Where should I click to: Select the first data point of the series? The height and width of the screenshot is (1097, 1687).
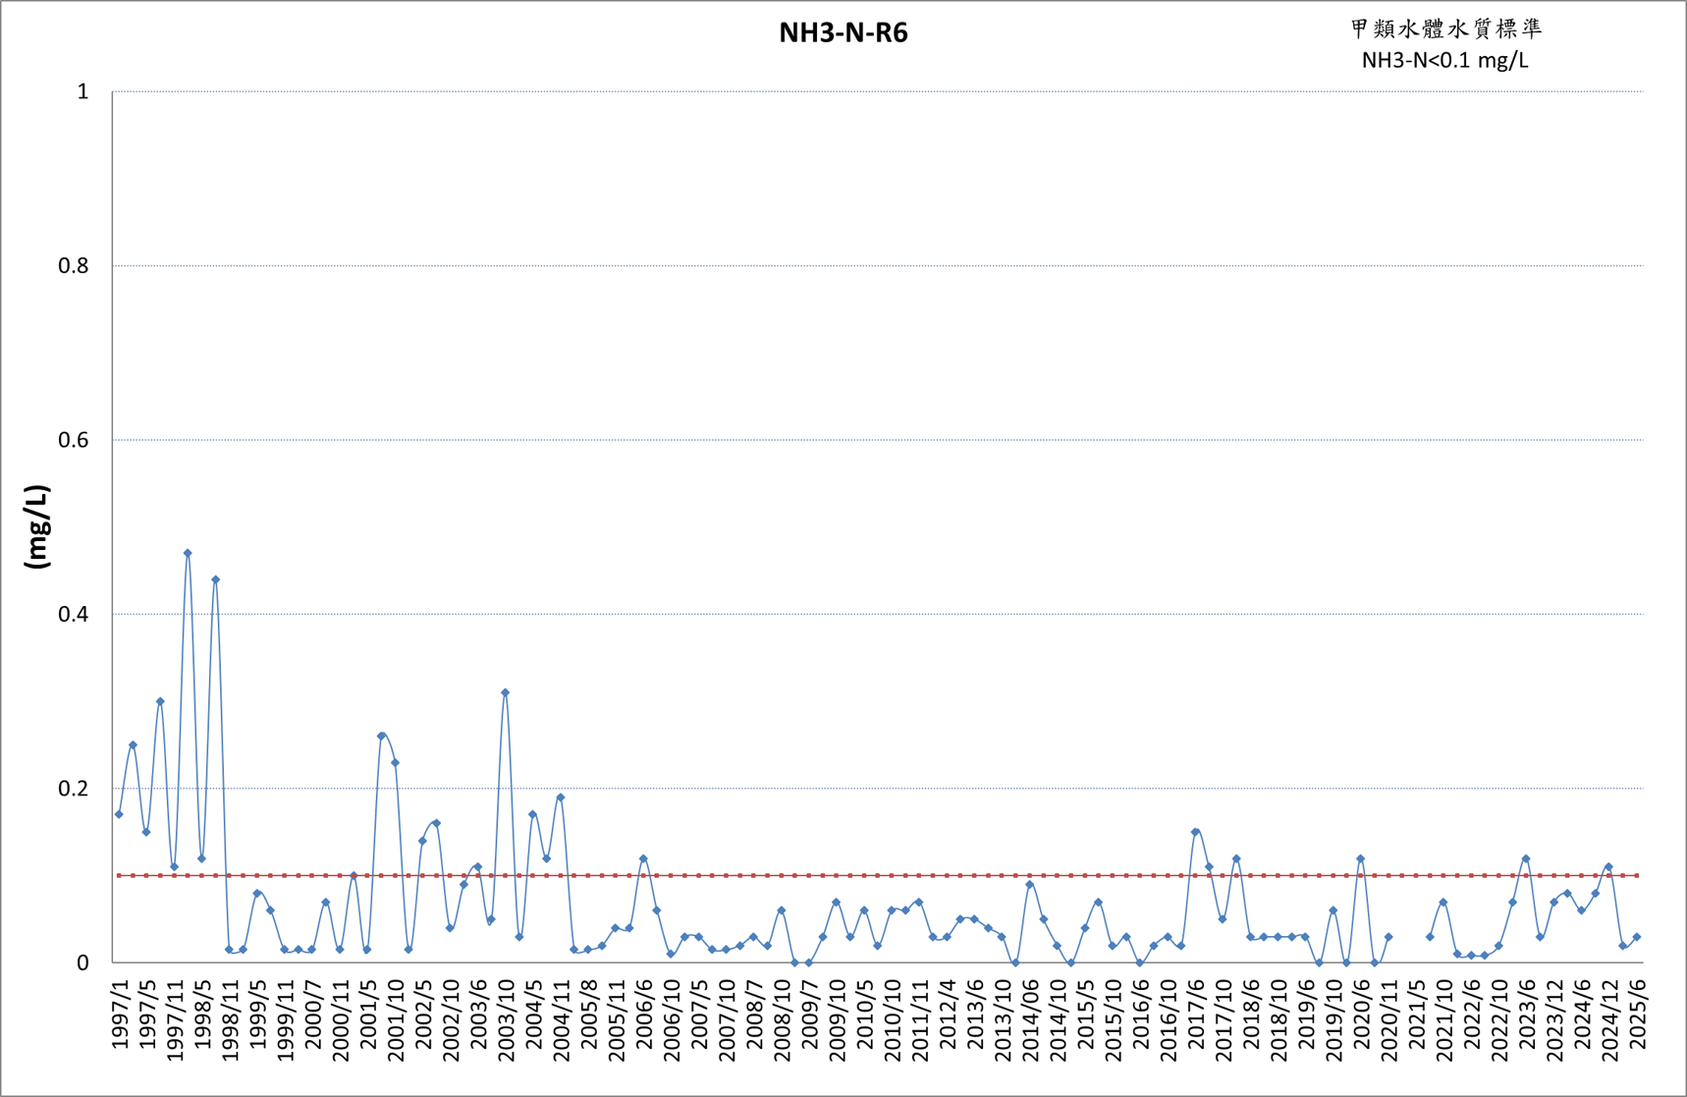[119, 814]
